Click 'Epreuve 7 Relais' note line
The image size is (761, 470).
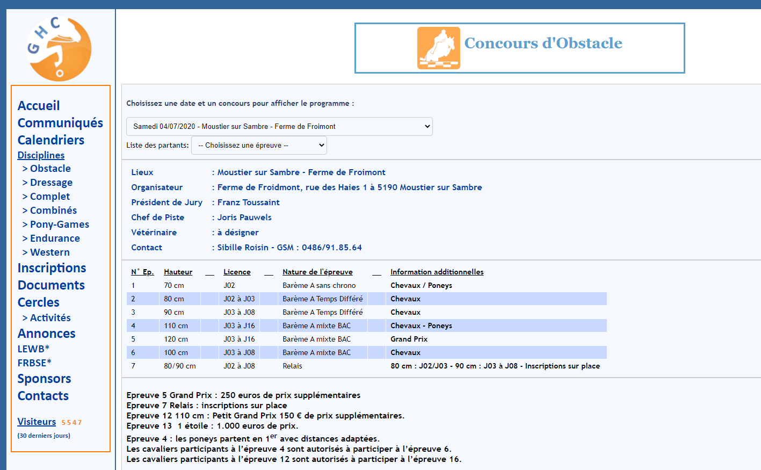[207, 406]
